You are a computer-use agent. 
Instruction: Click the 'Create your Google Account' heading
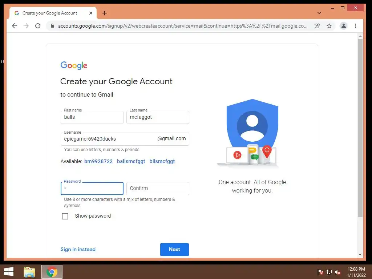pos(116,82)
